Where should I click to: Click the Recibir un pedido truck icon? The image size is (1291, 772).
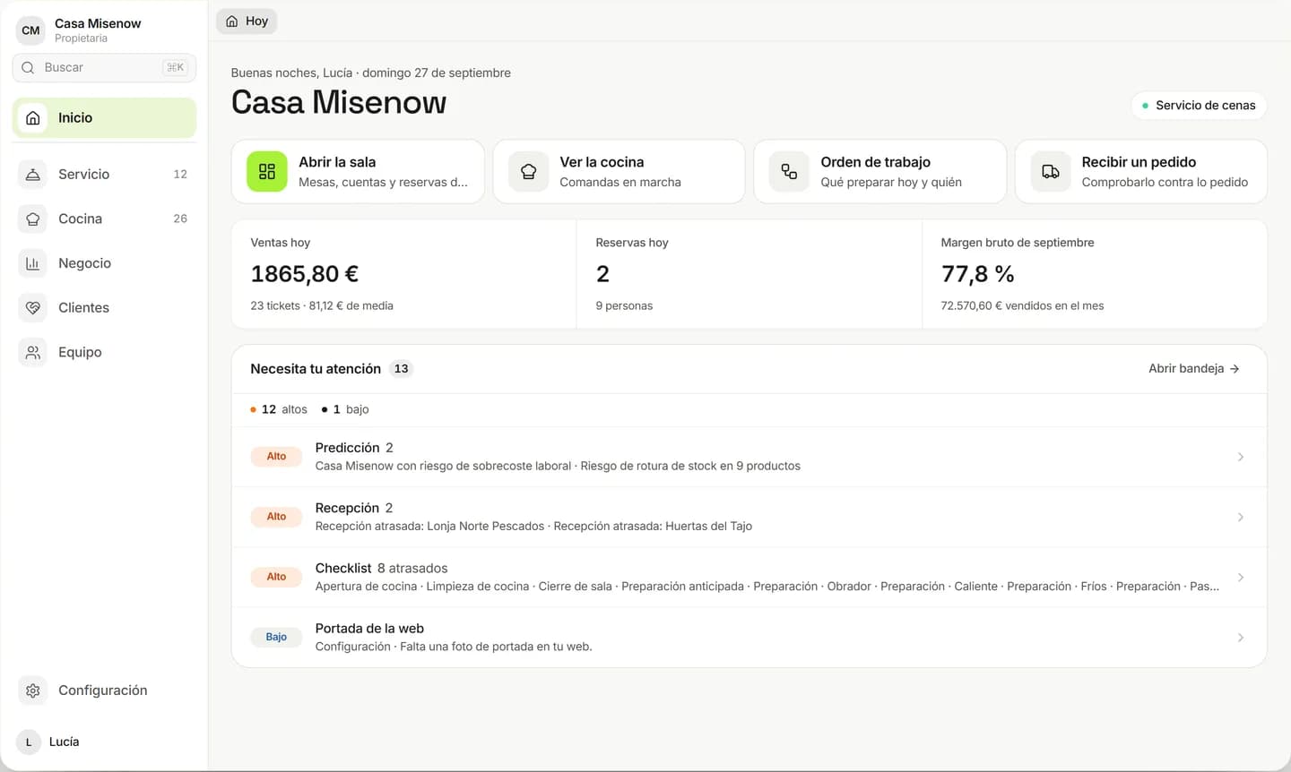[x=1051, y=171]
